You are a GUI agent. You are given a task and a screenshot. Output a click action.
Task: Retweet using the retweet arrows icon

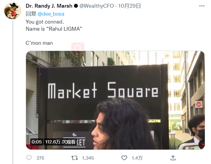pos(74,158)
